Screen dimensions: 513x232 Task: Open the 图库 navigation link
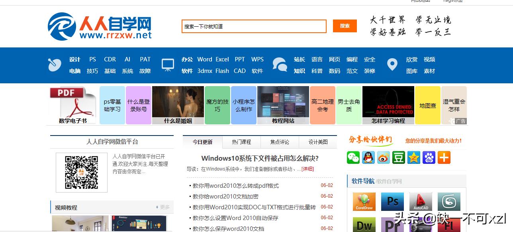pos(412,71)
